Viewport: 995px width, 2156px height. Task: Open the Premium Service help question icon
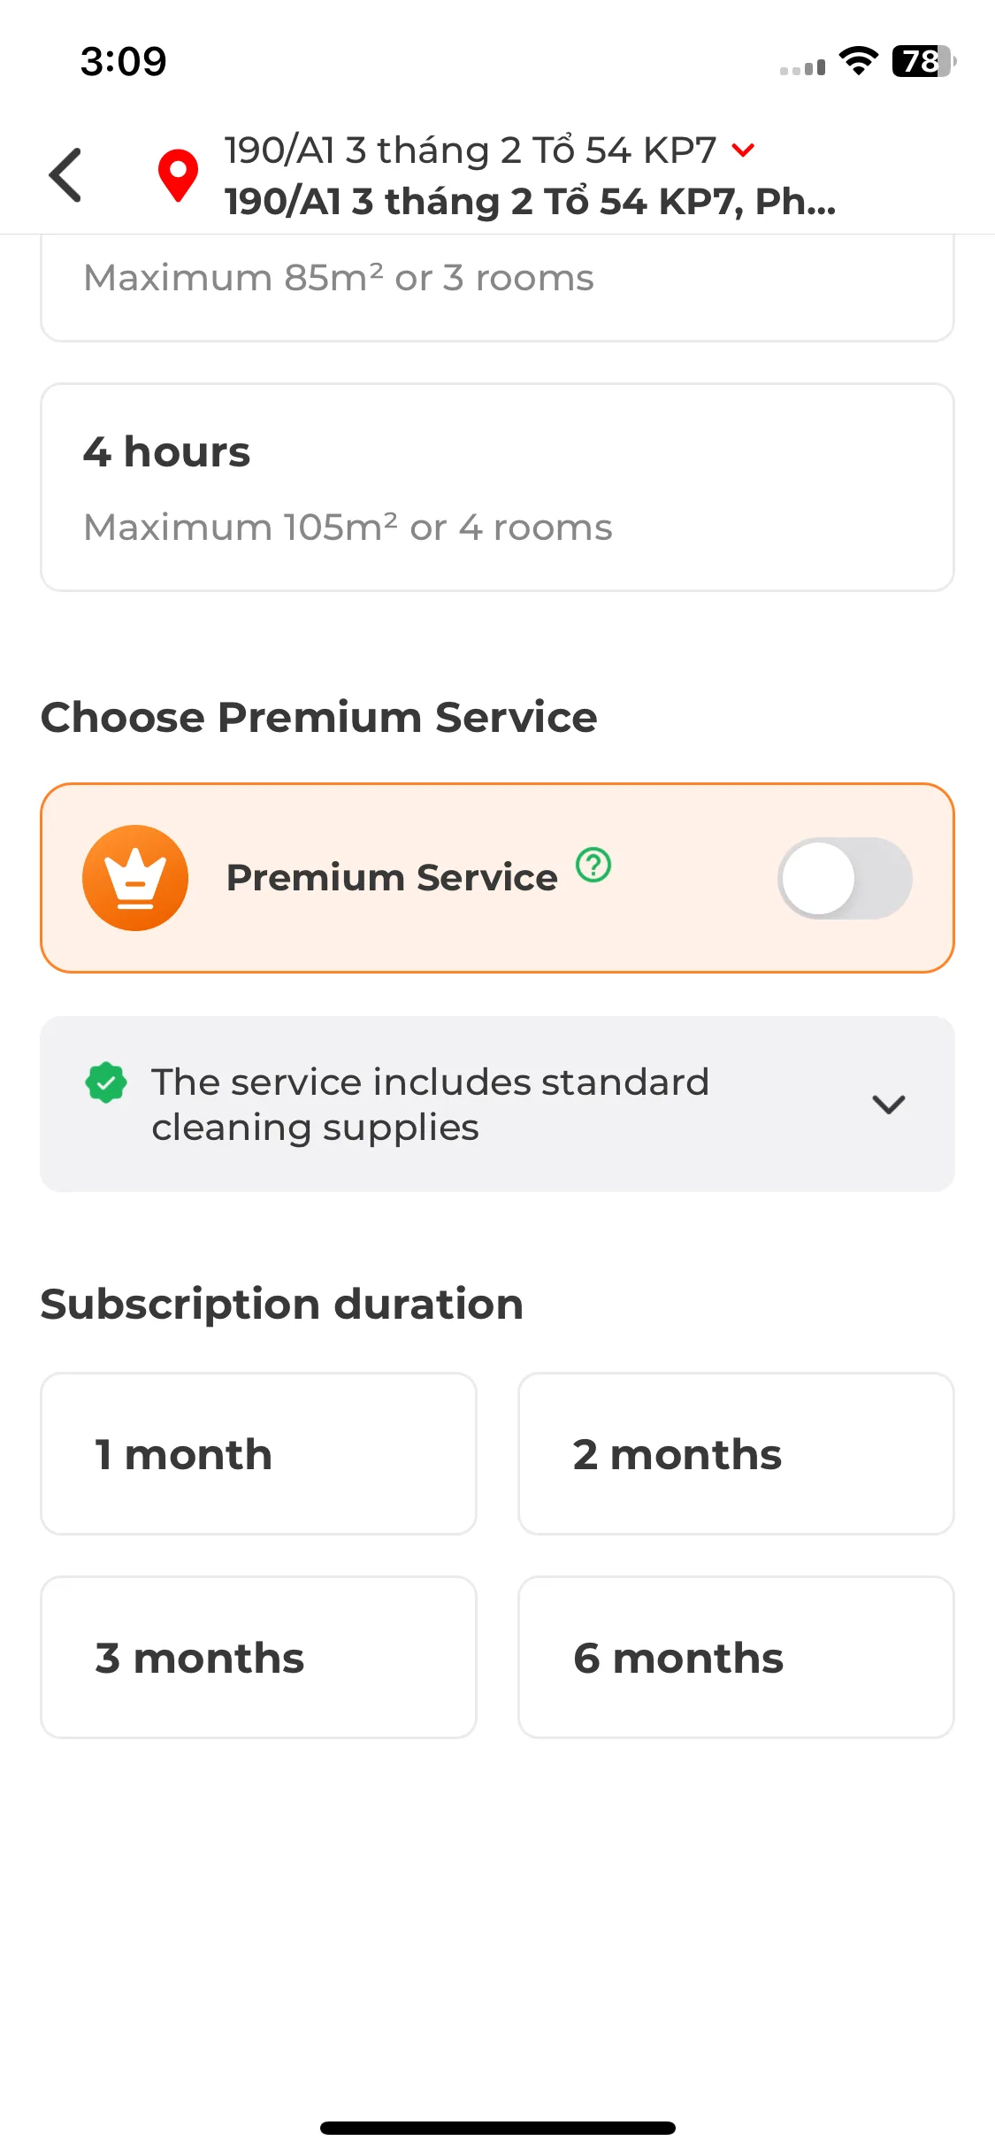593,865
